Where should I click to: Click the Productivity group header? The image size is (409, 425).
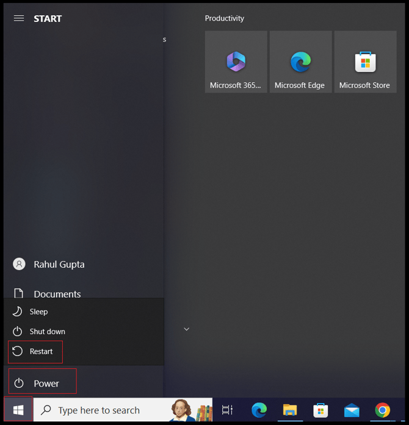pos(225,18)
